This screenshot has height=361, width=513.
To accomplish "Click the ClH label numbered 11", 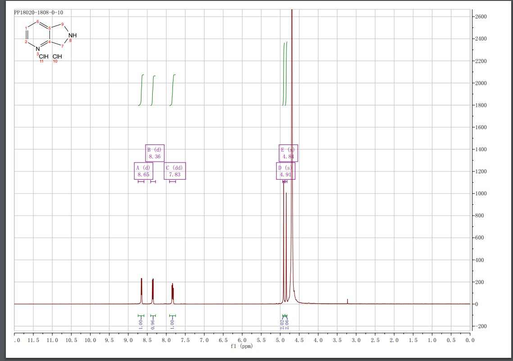I will pos(43,57).
